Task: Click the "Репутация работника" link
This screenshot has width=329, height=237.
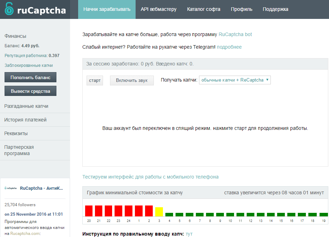Action: [x=26, y=56]
